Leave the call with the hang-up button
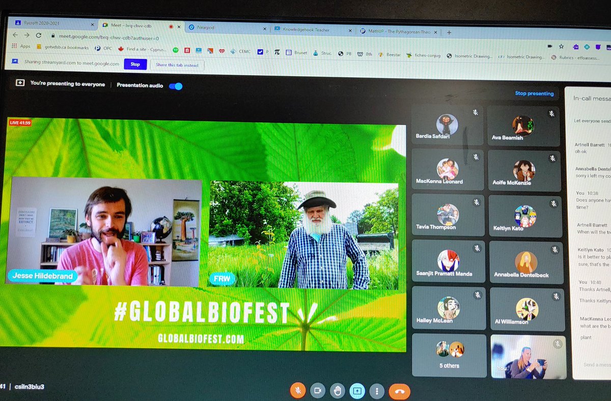The image size is (611, 401). [x=399, y=391]
